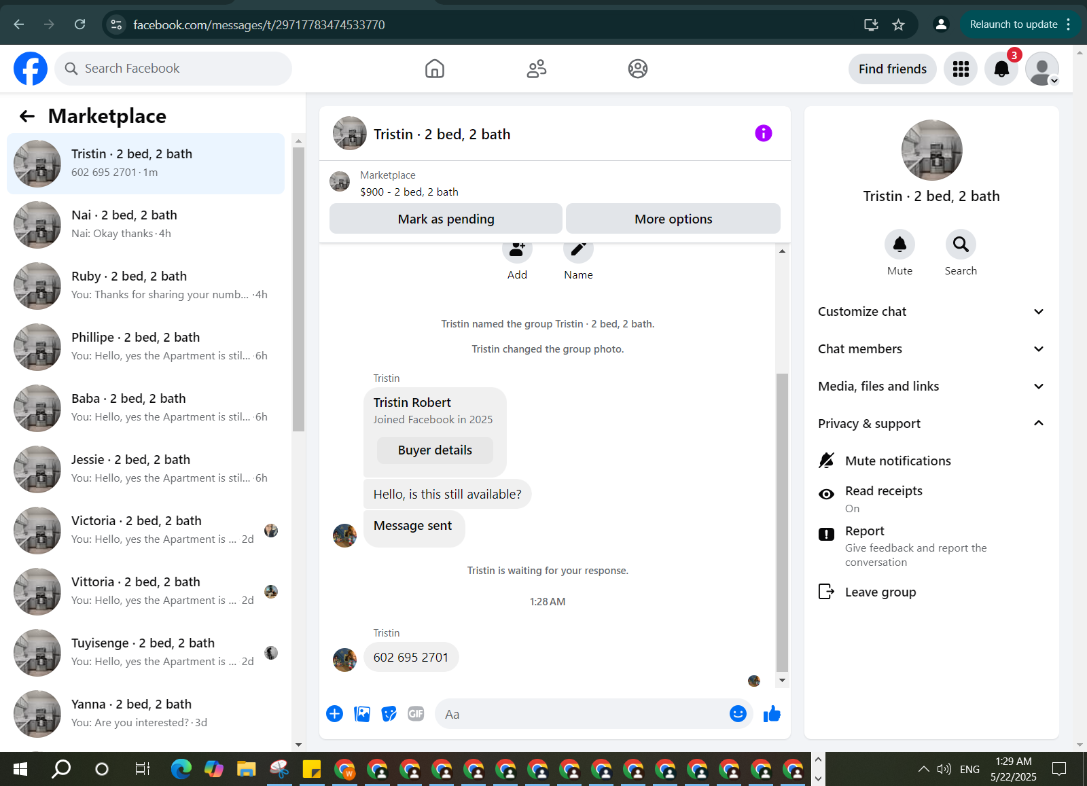
Task: Toggle Read receipts setting
Action: tap(931, 499)
